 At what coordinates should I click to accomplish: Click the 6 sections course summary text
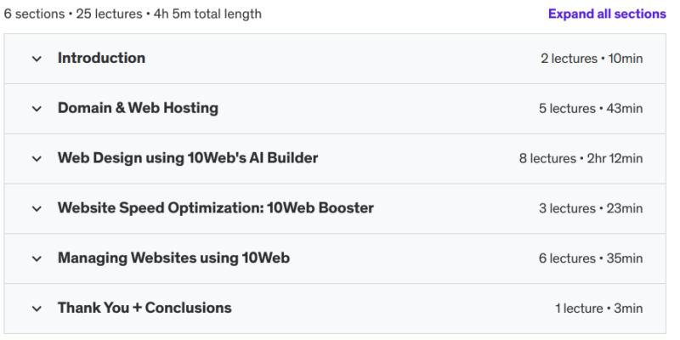click(x=133, y=14)
